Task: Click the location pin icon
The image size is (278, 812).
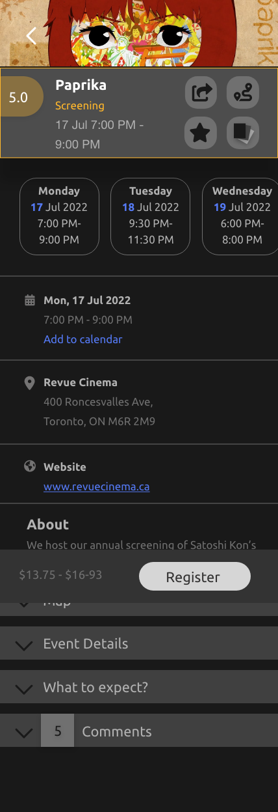Action: 29,382
